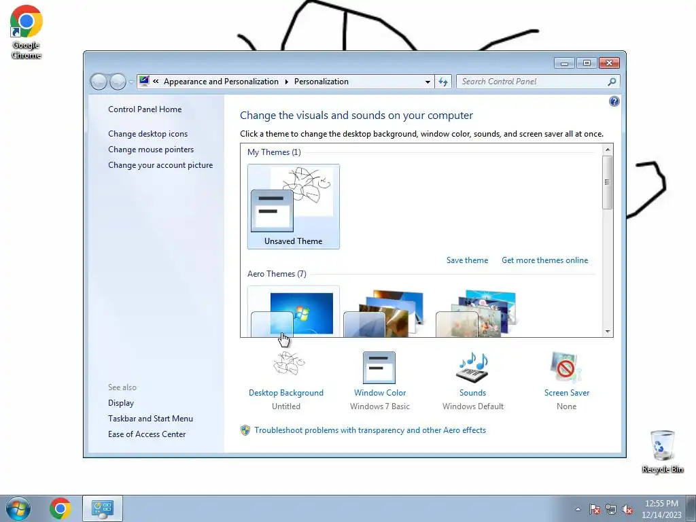This screenshot has width=696, height=522.
Task: Open Troubleshoot problems with transparency link
Action: click(370, 430)
